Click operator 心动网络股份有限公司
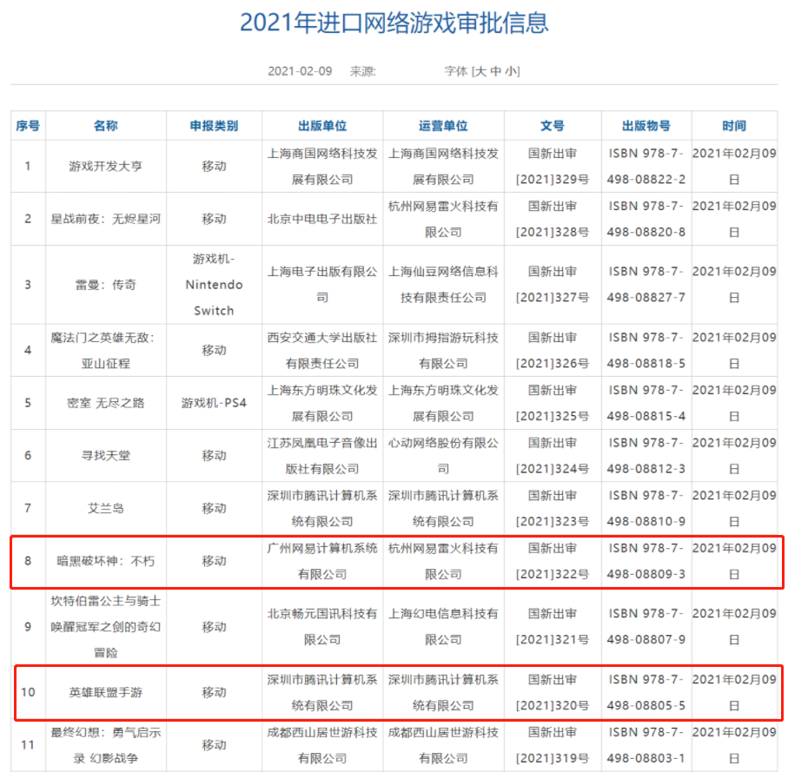Image resolution: width=788 pixels, height=772 pixels. click(x=443, y=456)
